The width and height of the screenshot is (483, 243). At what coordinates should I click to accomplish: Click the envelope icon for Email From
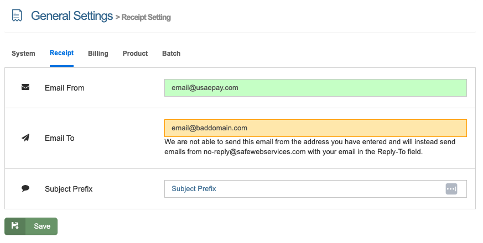pos(25,87)
